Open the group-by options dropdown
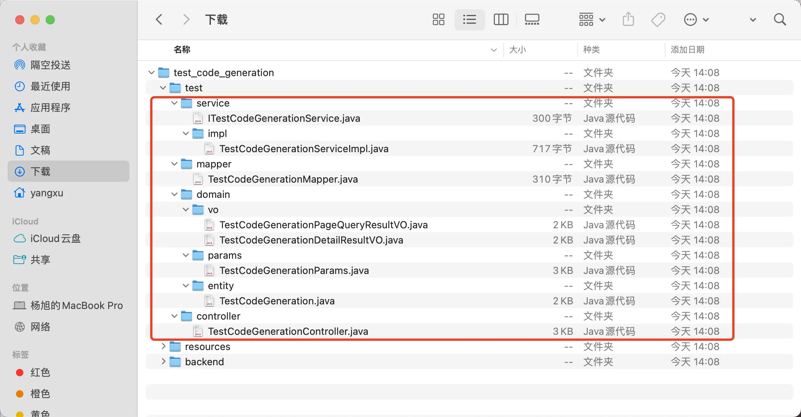801x417 pixels. (592, 19)
